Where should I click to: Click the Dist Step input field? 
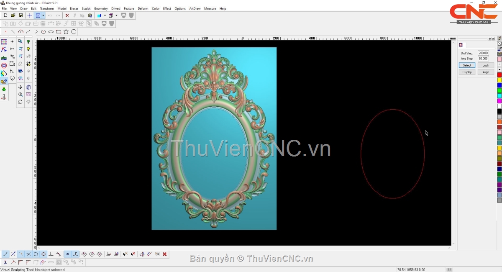point(483,53)
